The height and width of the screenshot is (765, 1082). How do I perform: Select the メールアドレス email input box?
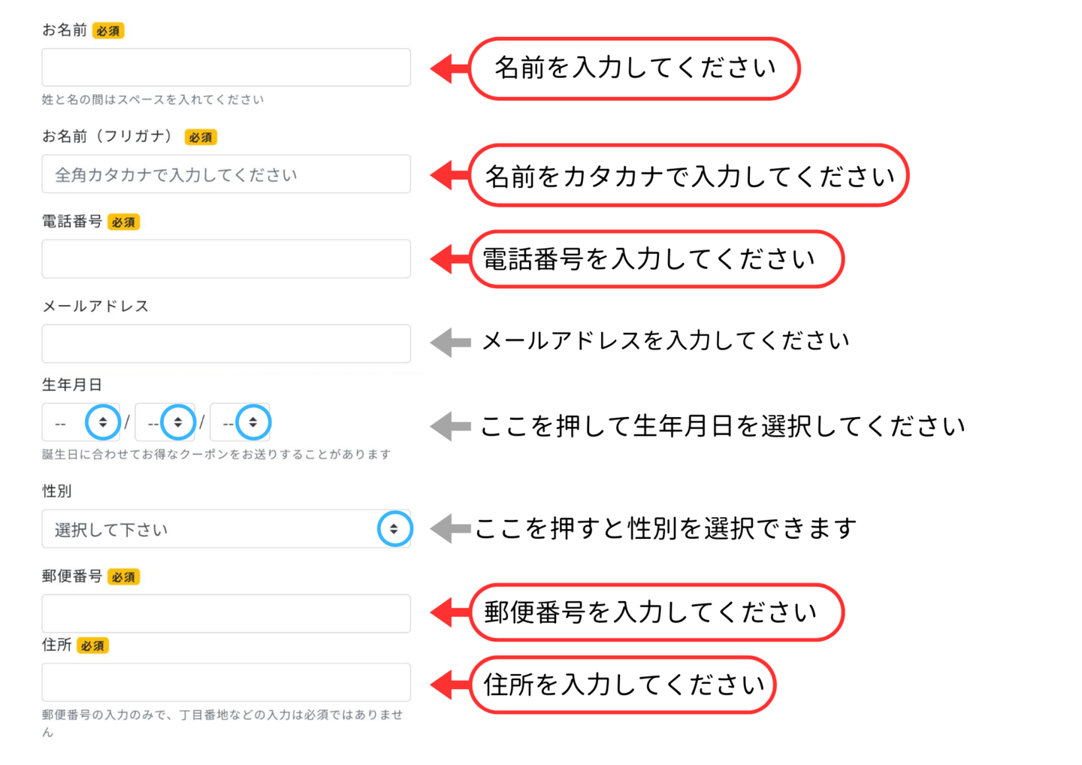click(x=225, y=344)
